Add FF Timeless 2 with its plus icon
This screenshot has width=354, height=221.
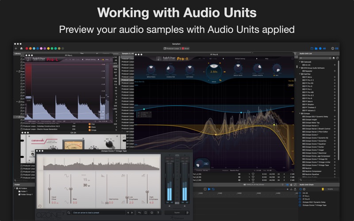pyautogui.click(x=335, y=107)
